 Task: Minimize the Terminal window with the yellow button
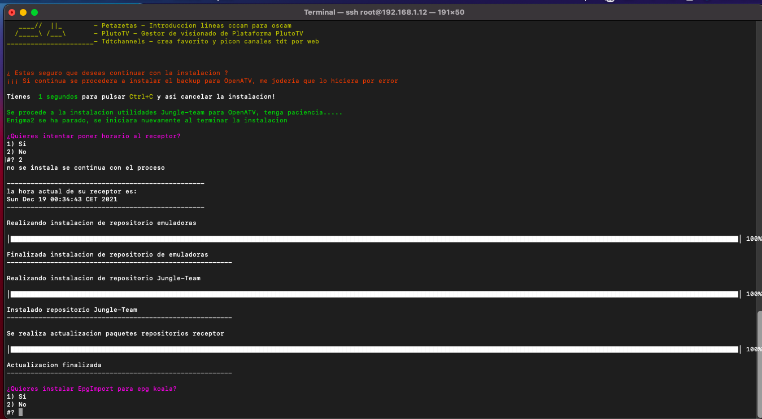tap(23, 12)
